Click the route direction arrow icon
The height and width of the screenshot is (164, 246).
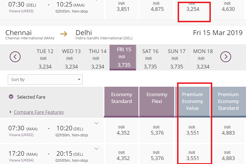[64, 34]
